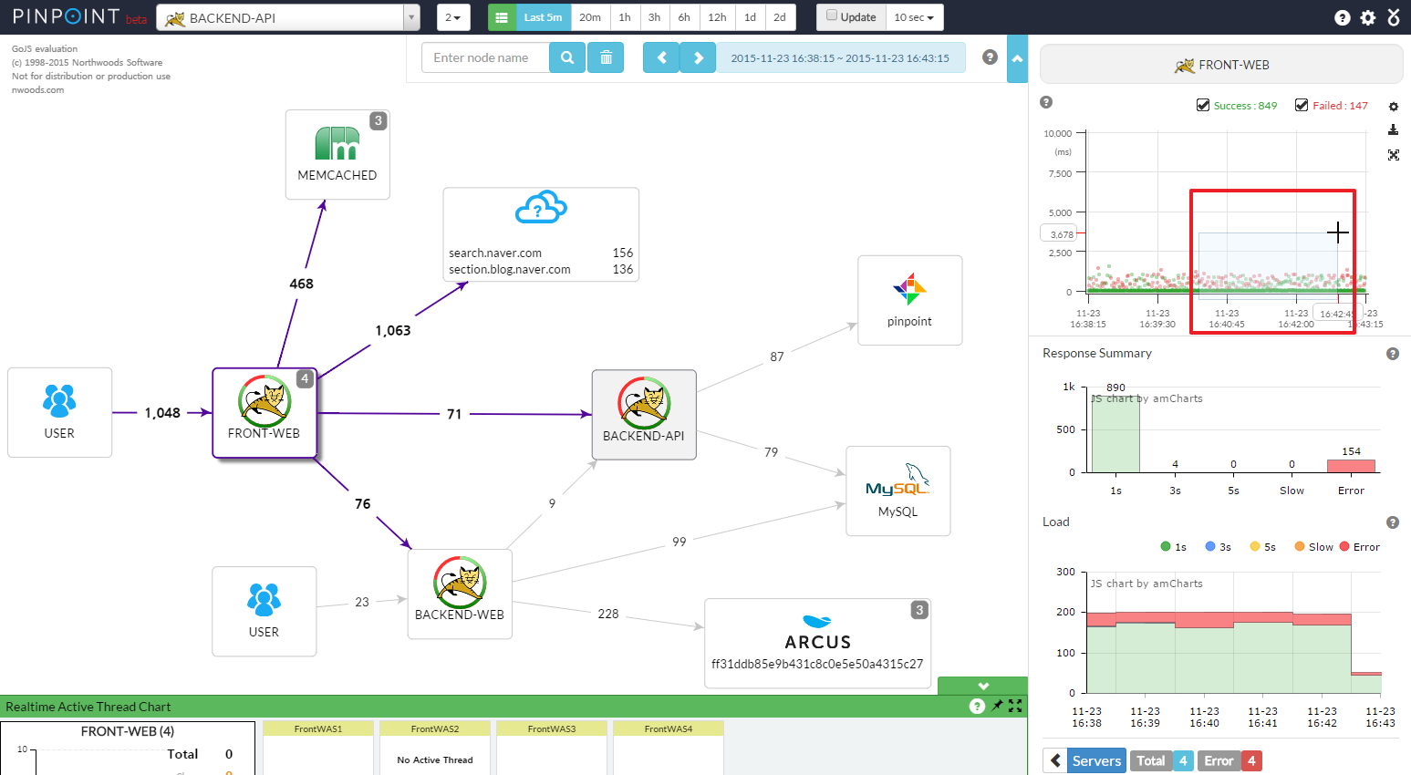
Task: Select 20m time period
Action: [x=590, y=17]
